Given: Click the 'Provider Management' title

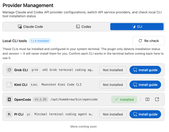Looking at the screenshot, I should click(28, 5).
